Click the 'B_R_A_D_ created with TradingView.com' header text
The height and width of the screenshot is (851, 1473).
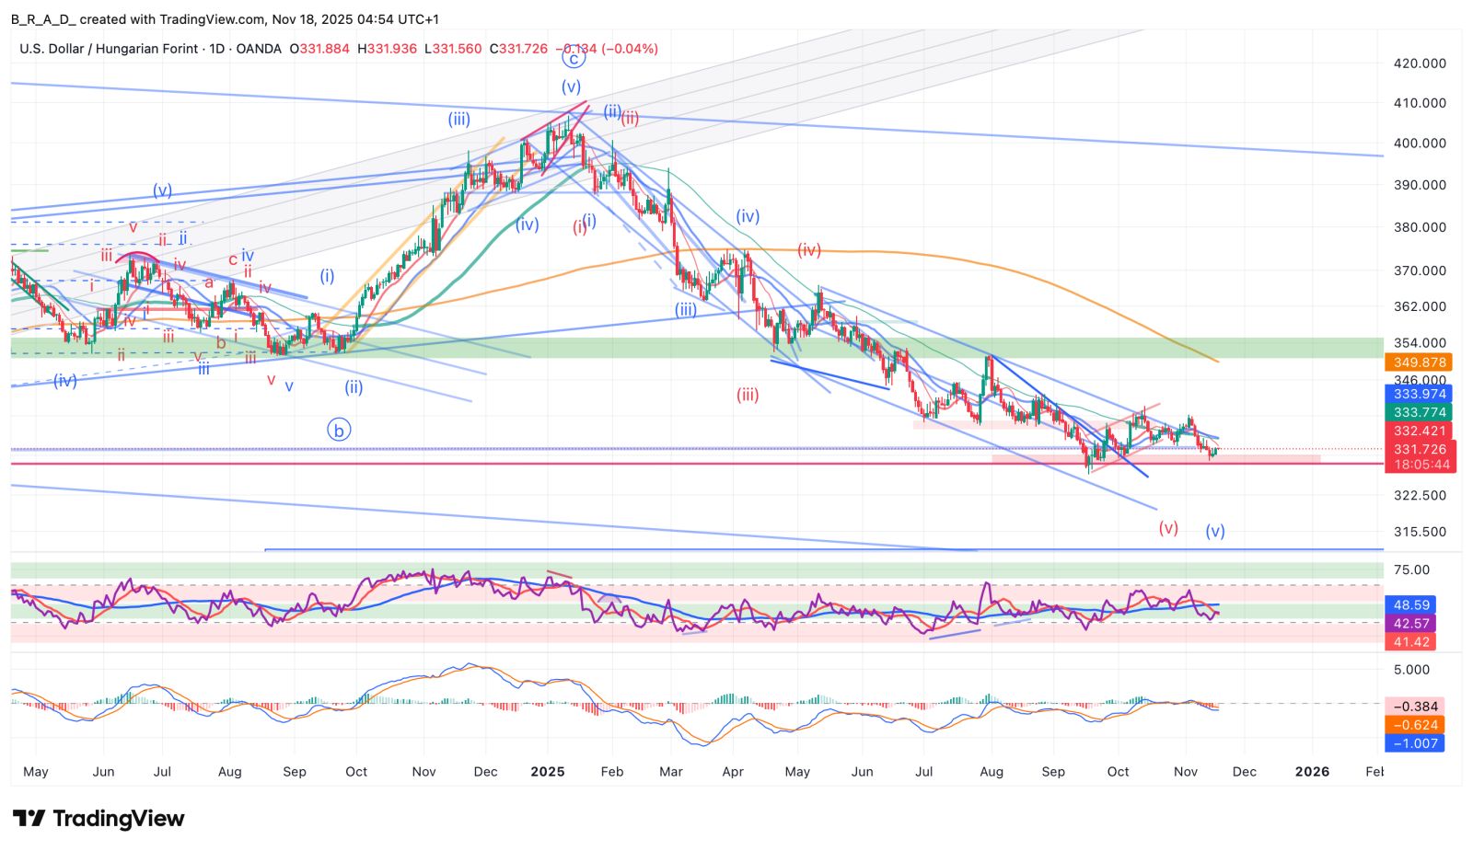click(x=138, y=19)
